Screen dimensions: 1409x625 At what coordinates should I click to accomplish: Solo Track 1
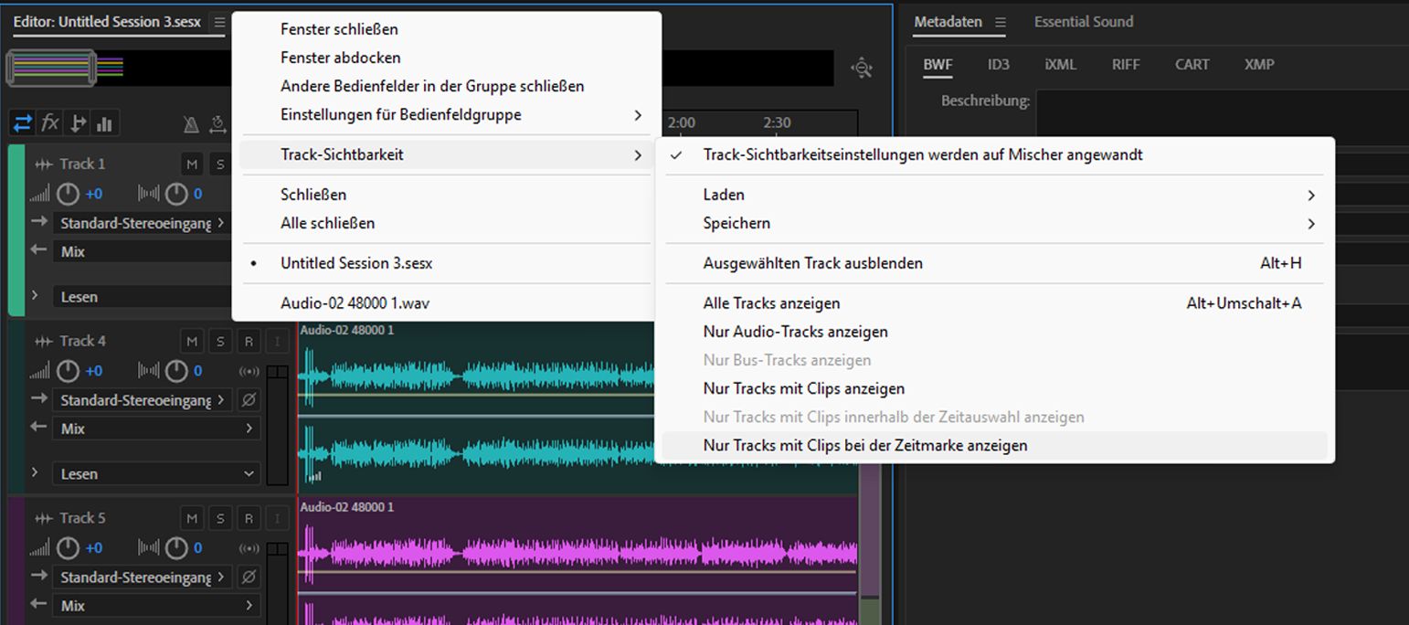pyautogui.click(x=219, y=164)
